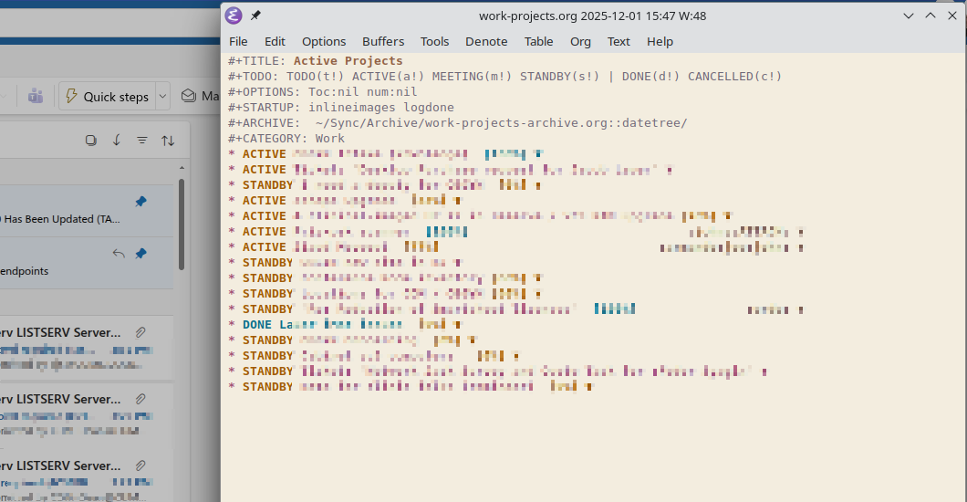The width and height of the screenshot is (967, 502).
Task: Click 'logdone' in the #+STARTUP line
Action: pos(429,108)
